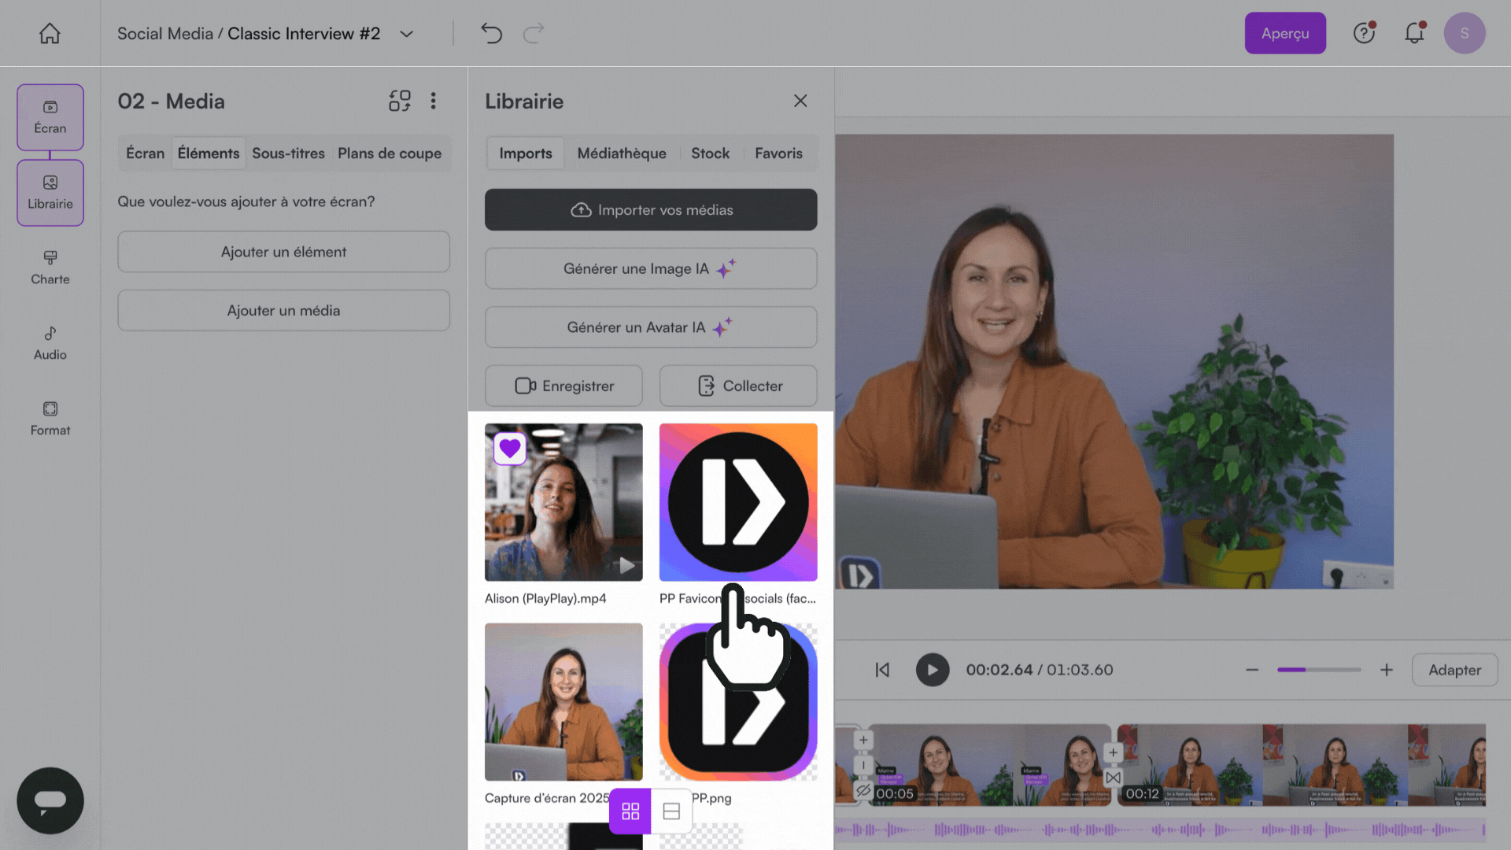Open the Audio sidebar panel
The height and width of the screenshot is (850, 1511).
pyautogui.click(x=50, y=343)
